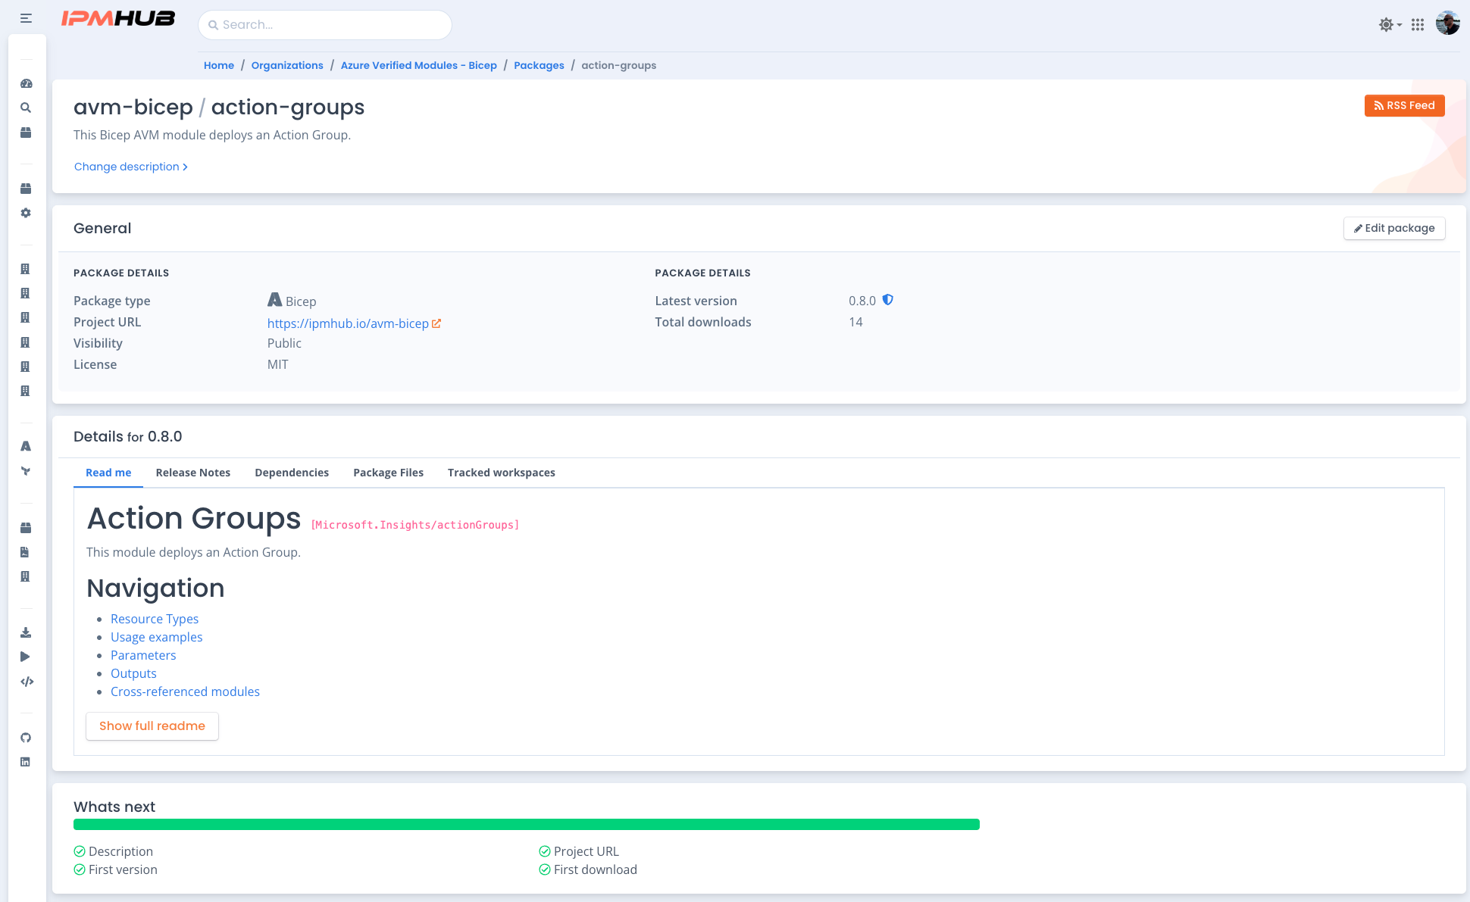The width and height of the screenshot is (1470, 902).
Task: Open the code brackets sidebar icon
Action: 27,682
